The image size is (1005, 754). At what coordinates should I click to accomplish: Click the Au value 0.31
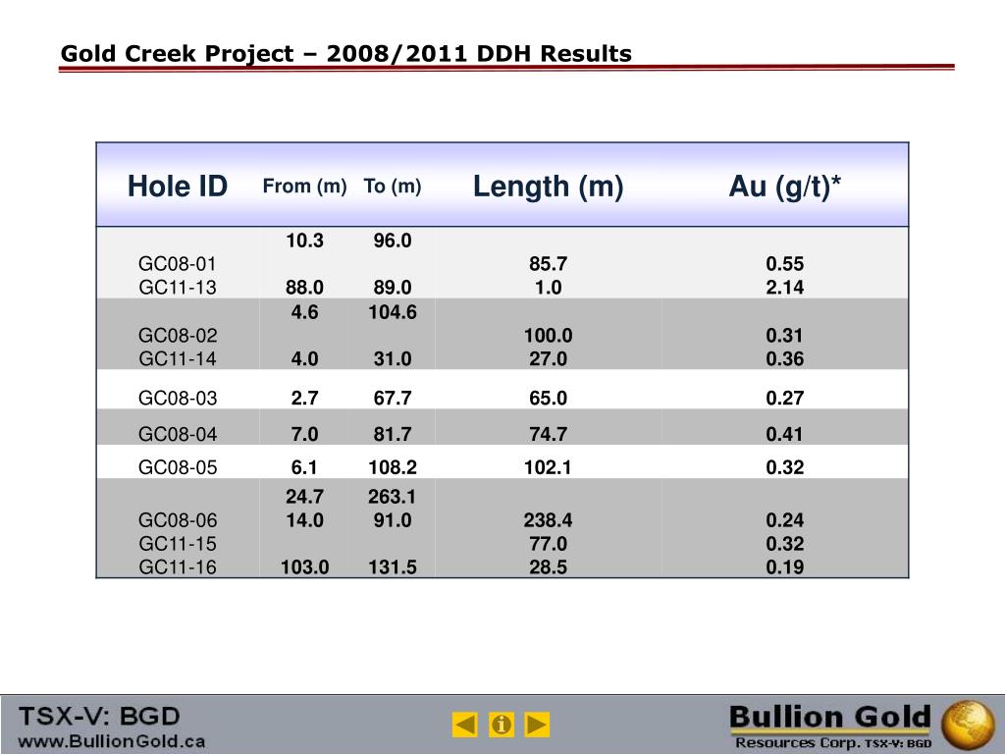click(784, 336)
